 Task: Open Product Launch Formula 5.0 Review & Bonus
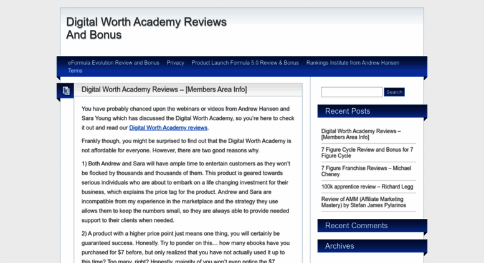(x=245, y=63)
